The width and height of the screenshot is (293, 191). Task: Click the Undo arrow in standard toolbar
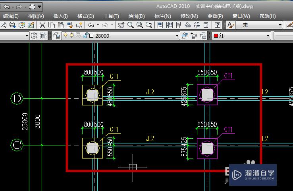pos(91,25)
